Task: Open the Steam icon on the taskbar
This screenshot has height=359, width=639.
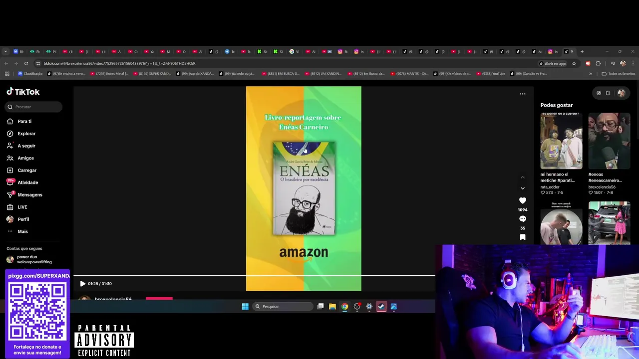Action: click(381, 307)
